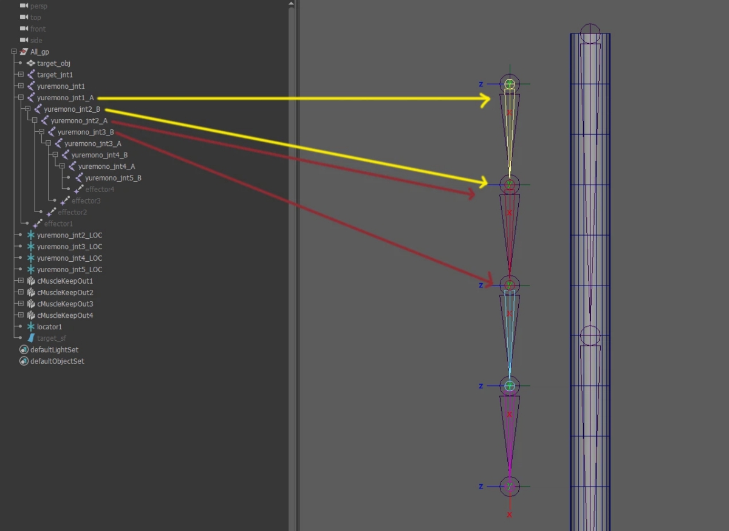The image size is (729, 531).
Task: Select the side camera entry
Action: click(36, 41)
